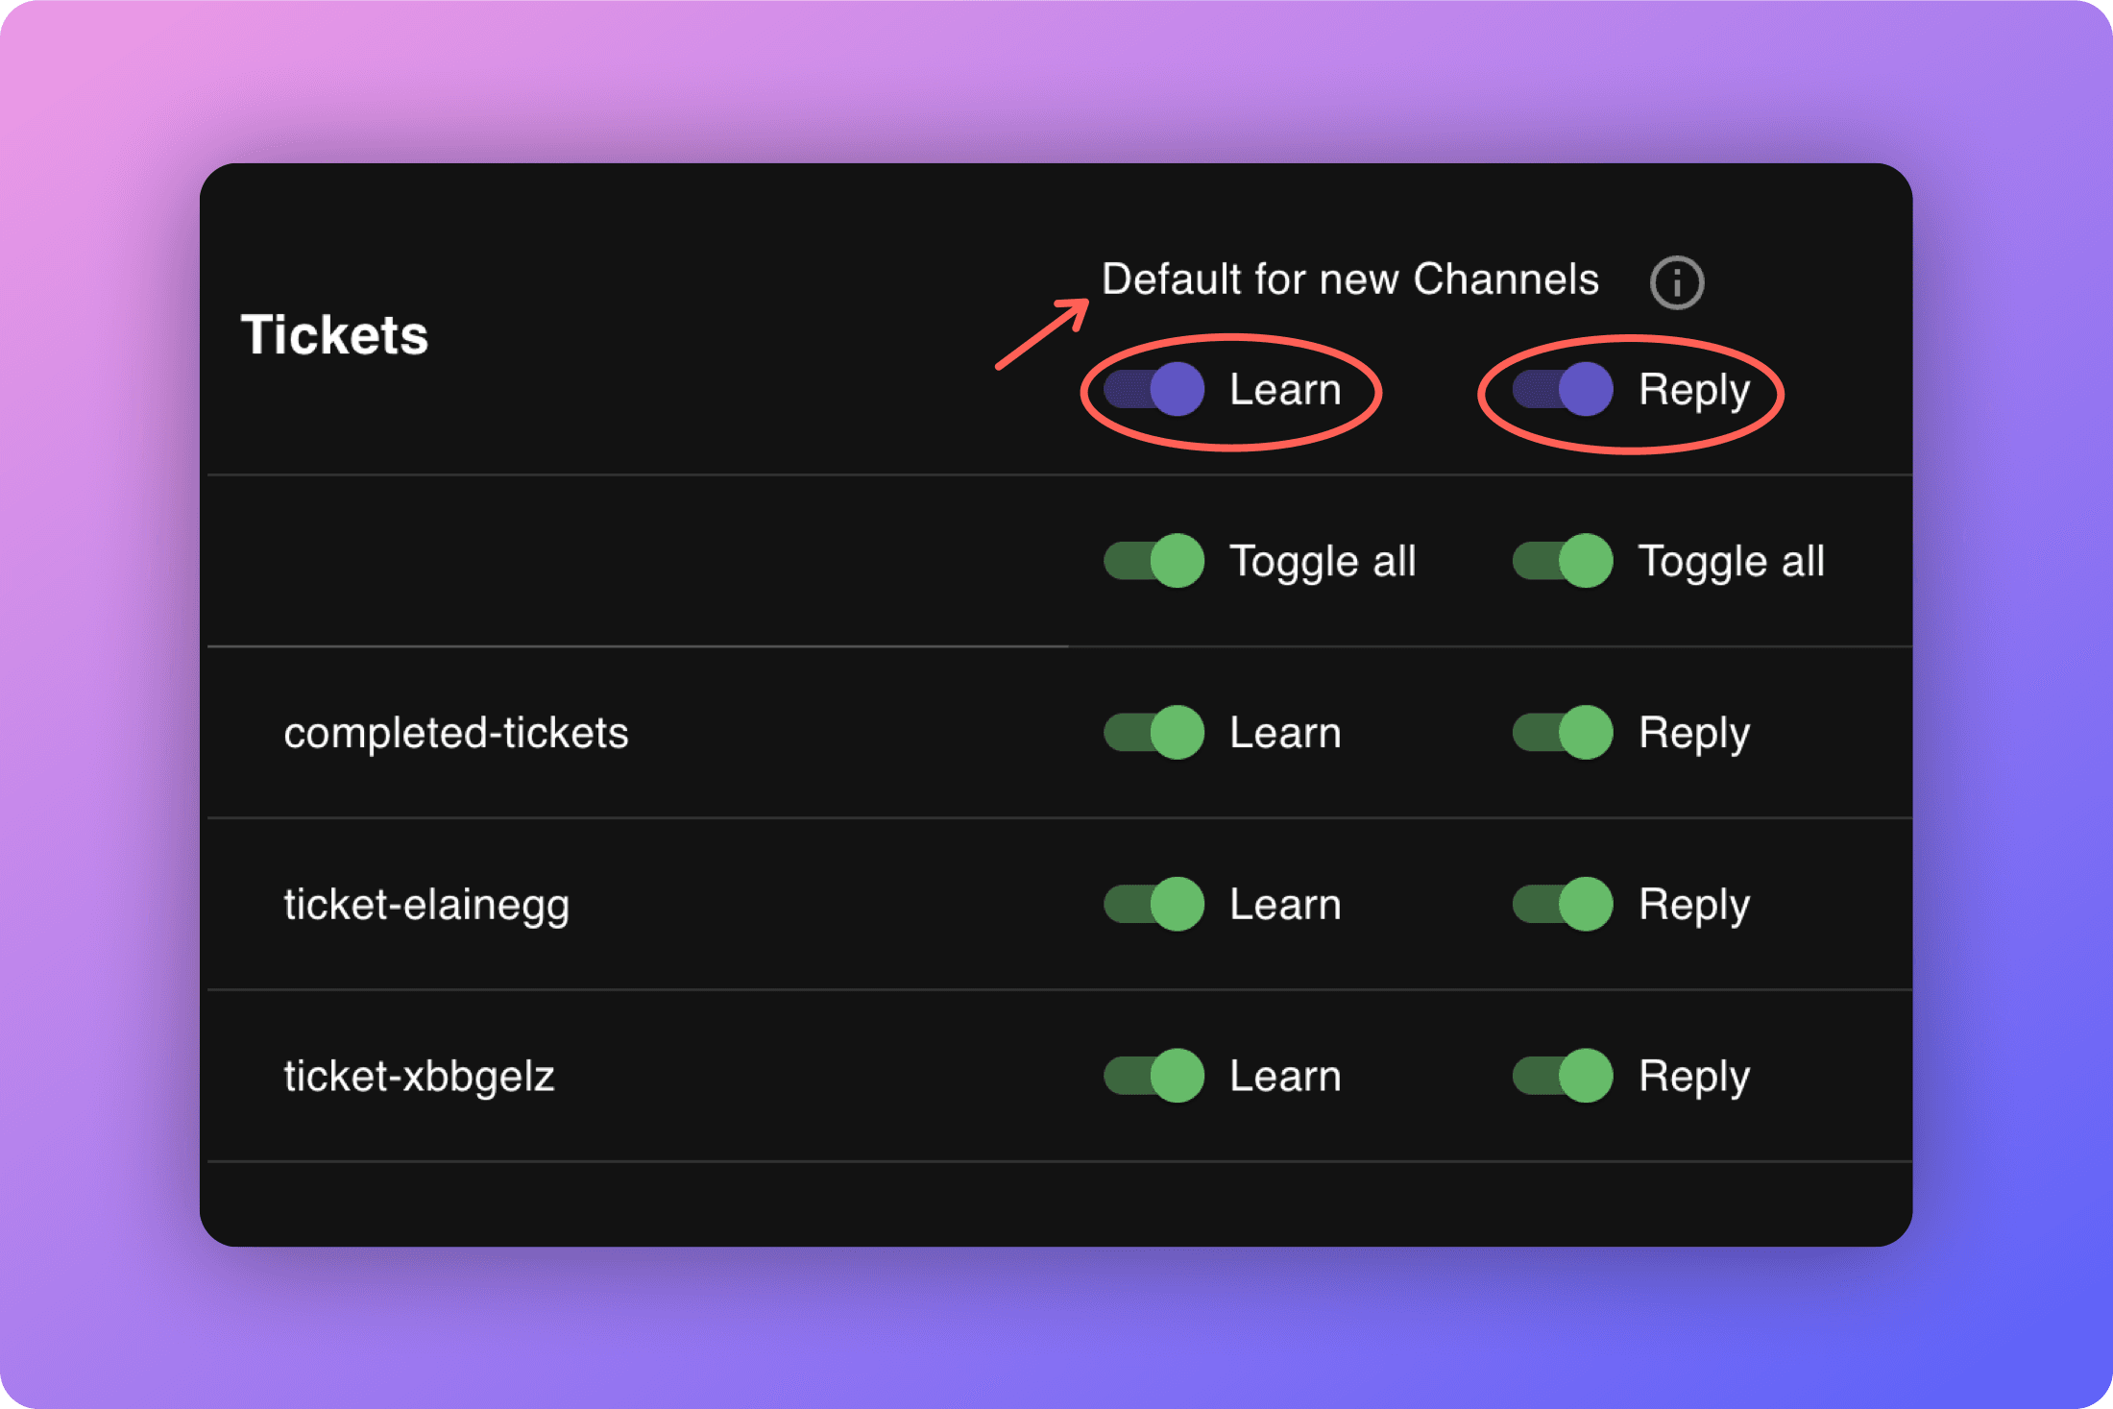Screen dimensions: 2113x1409
Task: Disable Reply for ticket-elainegg
Action: [x=1562, y=904]
